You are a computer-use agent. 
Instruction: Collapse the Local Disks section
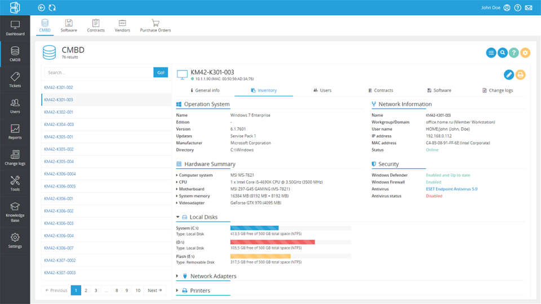tap(178, 217)
